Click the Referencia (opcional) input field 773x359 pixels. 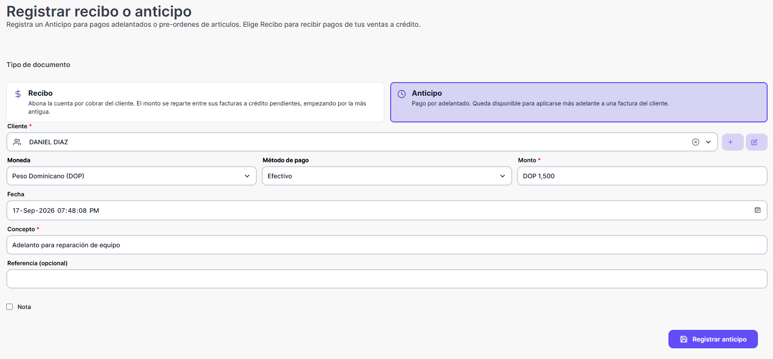(387, 279)
